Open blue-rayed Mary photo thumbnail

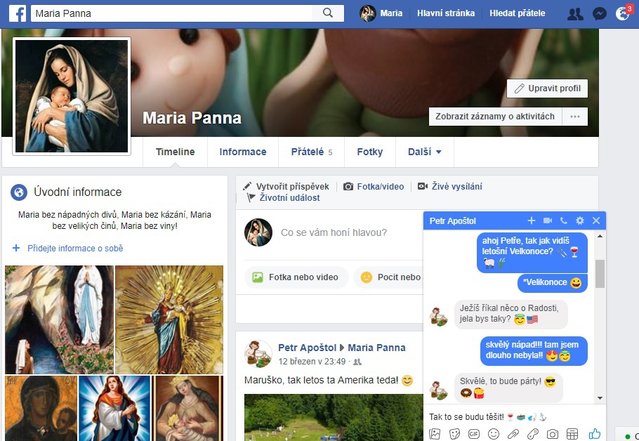click(x=115, y=408)
